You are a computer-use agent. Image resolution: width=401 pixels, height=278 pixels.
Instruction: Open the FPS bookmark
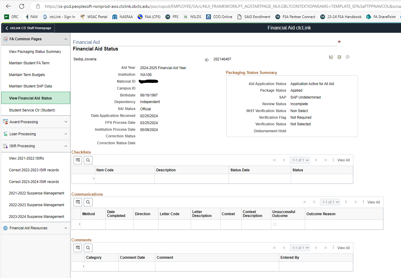(x=172, y=17)
